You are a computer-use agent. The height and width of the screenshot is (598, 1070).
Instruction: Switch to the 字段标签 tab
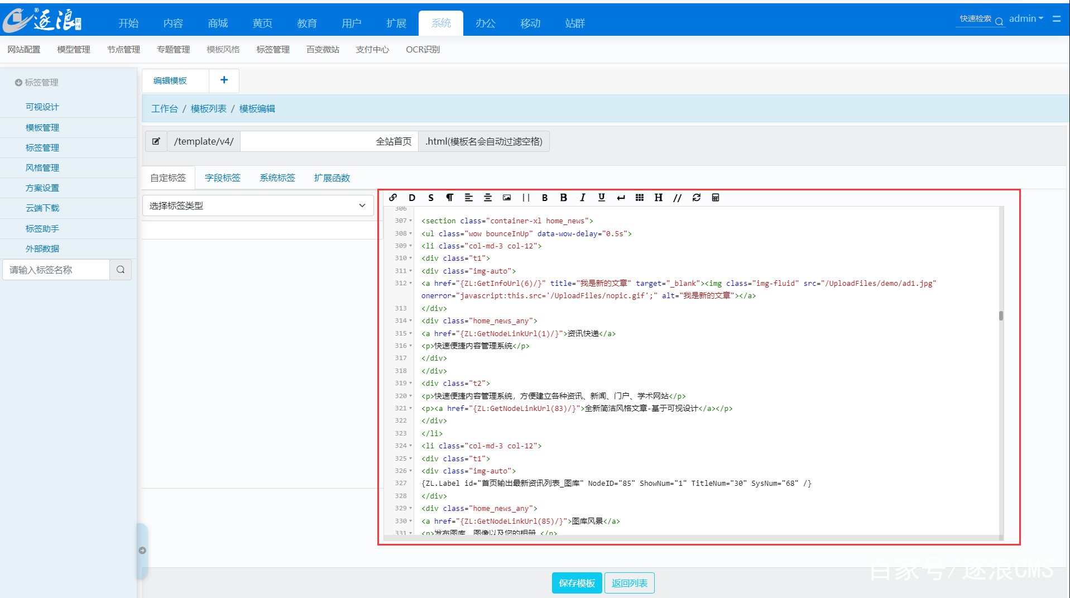click(223, 178)
